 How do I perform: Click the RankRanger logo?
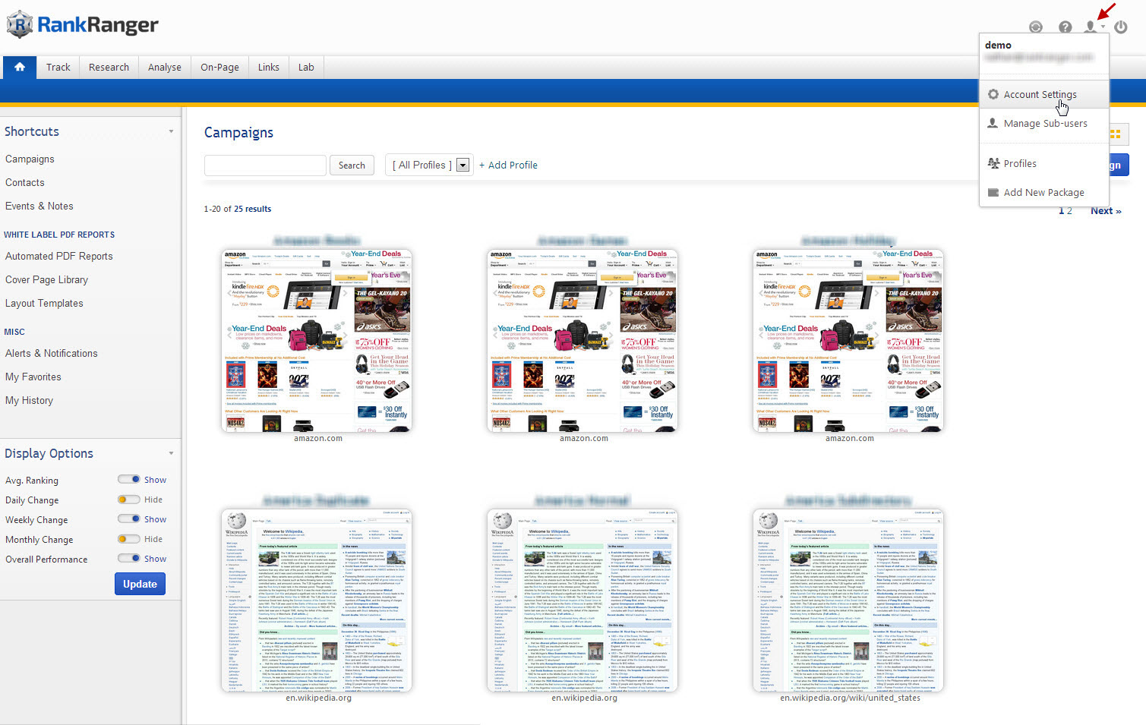pyautogui.click(x=83, y=25)
